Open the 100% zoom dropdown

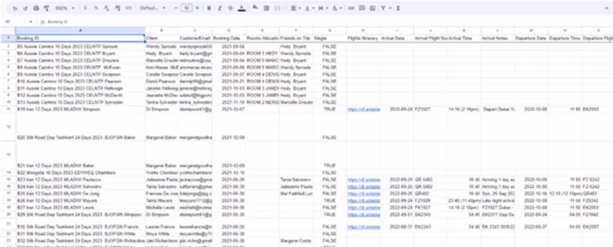pos(65,8)
